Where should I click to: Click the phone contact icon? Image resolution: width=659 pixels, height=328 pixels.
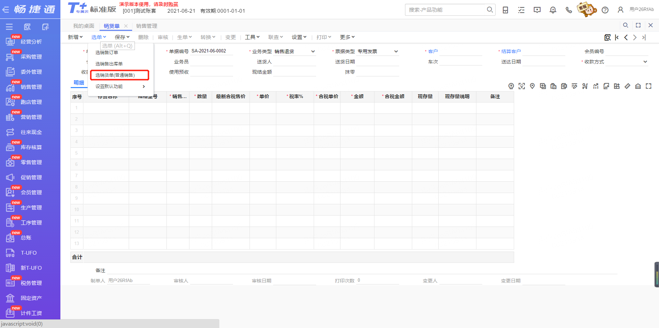pyautogui.click(x=569, y=10)
